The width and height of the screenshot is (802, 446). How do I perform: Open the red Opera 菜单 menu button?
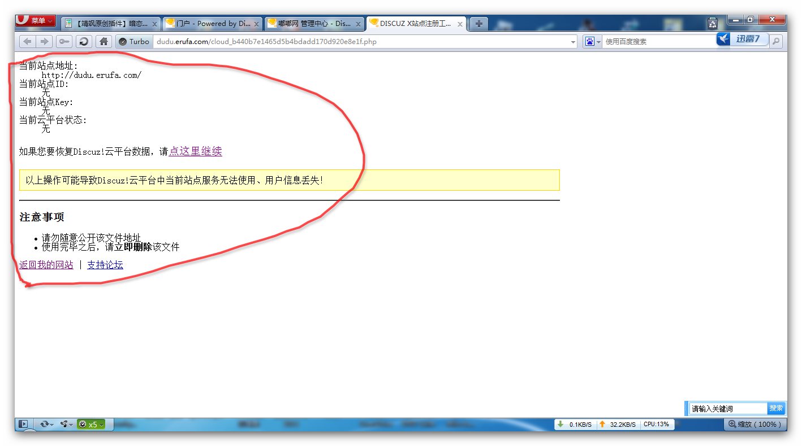[x=36, y=21]
